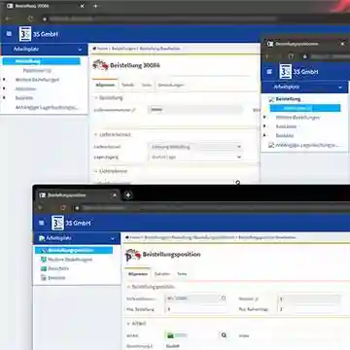Click the green article icon in the Artikel field
350x350 pixels.
[170, 335]
